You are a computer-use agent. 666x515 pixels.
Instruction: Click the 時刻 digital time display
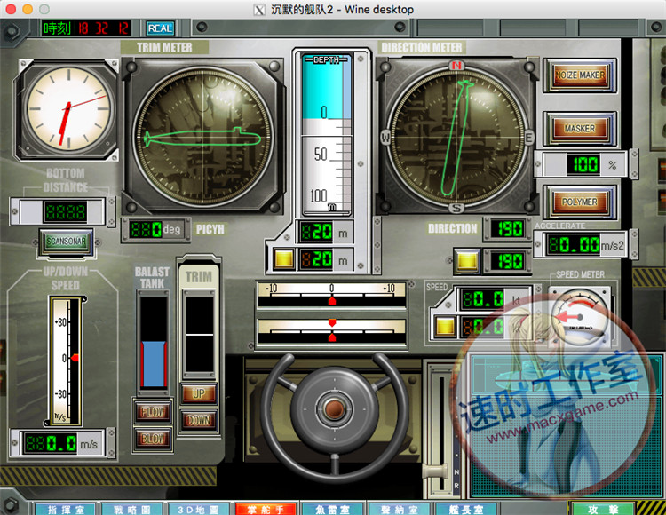pyautogui.click(x=86, y=28)
